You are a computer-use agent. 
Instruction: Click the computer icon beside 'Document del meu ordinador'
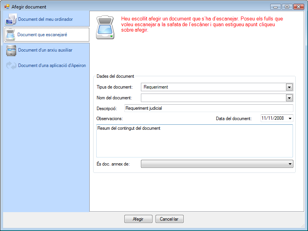(11, 19)
